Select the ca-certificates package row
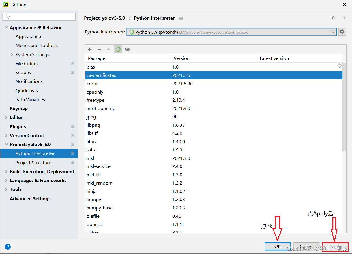The height and width of the screenshot is (254, 352). [214, 75]
